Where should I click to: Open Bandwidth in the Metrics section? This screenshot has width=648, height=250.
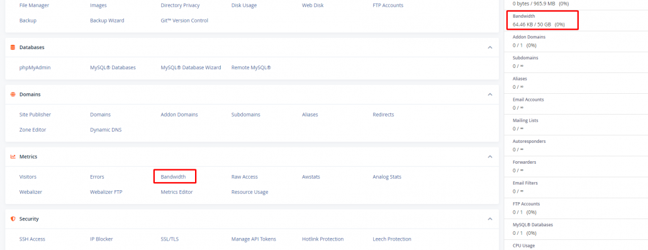click(x=173, y=177)
